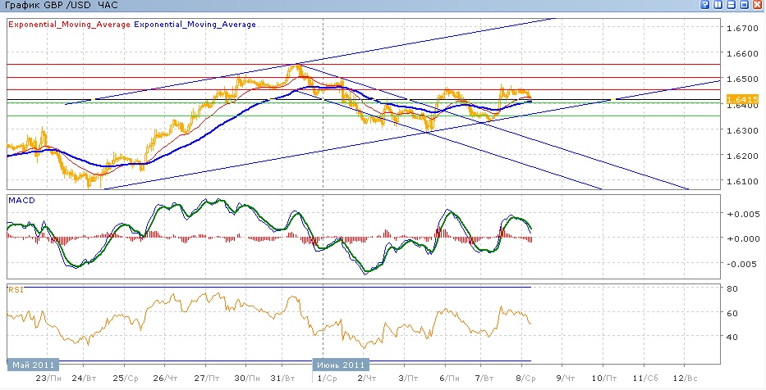This screenshot has height=390, width=766.
Task: Click the 1.6200 price level
Action: click(743, 156)
